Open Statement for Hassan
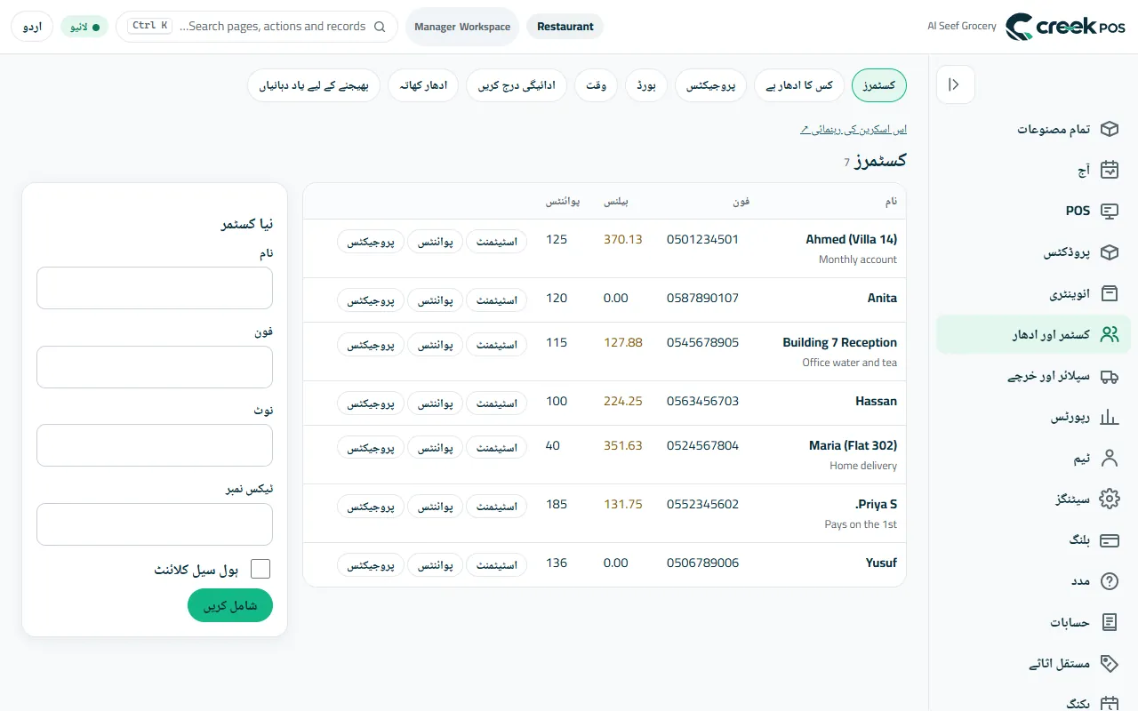The width and height of the screenshot is (1138, 711). tap(497, 403)
